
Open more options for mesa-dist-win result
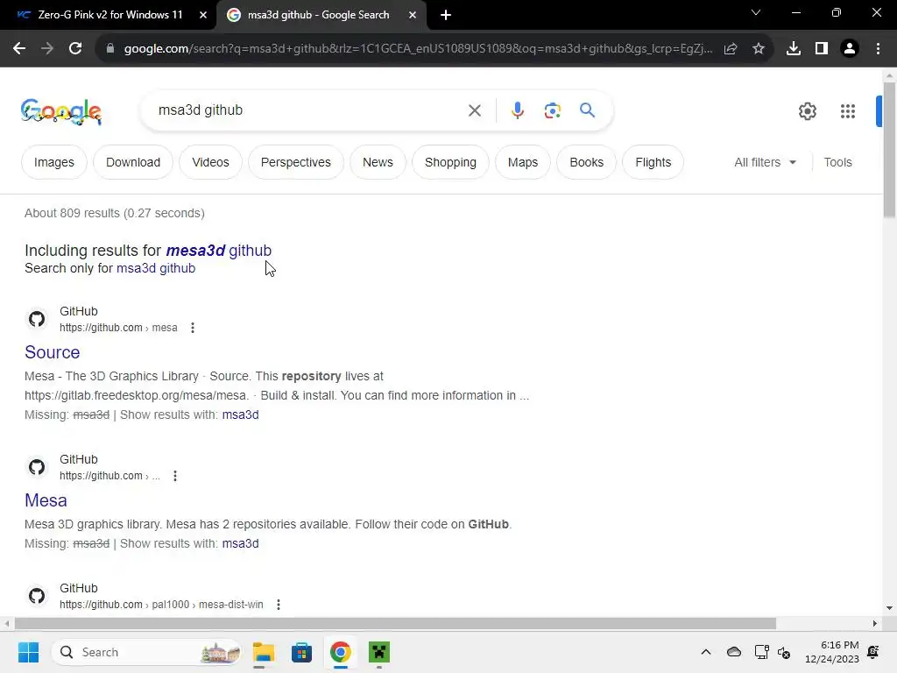[x=279, y=605]
